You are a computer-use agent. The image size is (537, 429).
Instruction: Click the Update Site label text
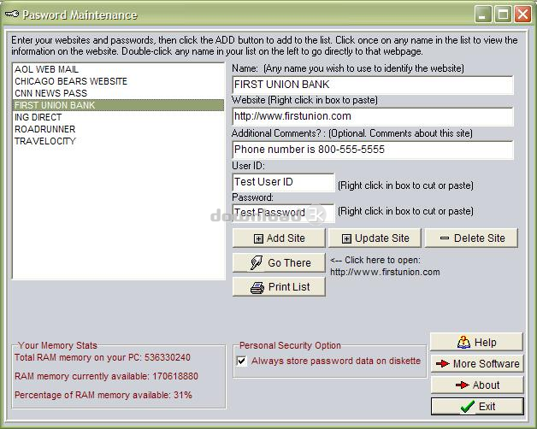click(x=382, y=238)
